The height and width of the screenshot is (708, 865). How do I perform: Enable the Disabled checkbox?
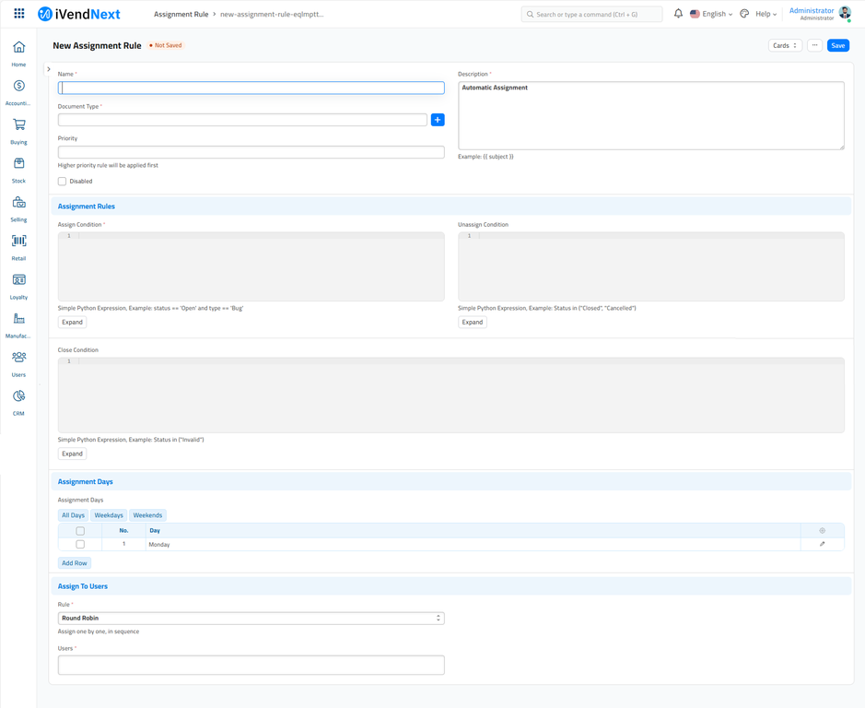click(x=63, y=182)
